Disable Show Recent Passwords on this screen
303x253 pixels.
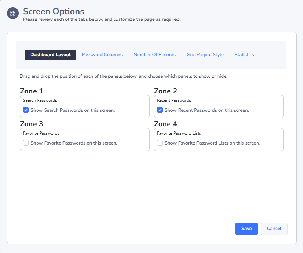(160, 110)
